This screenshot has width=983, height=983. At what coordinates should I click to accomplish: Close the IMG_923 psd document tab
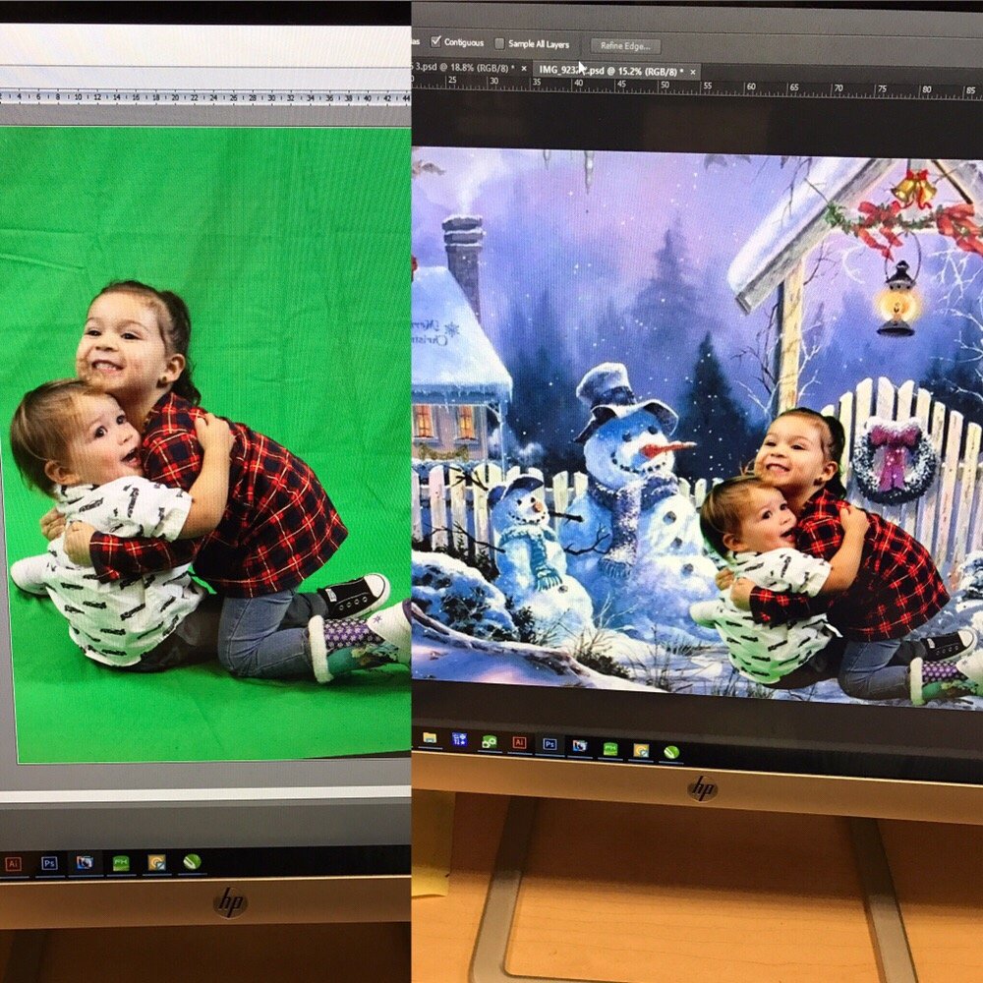[692, 72]
